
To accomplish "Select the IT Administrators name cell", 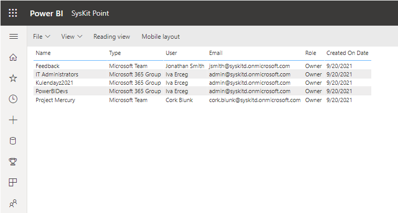I will tap(57, 74).
